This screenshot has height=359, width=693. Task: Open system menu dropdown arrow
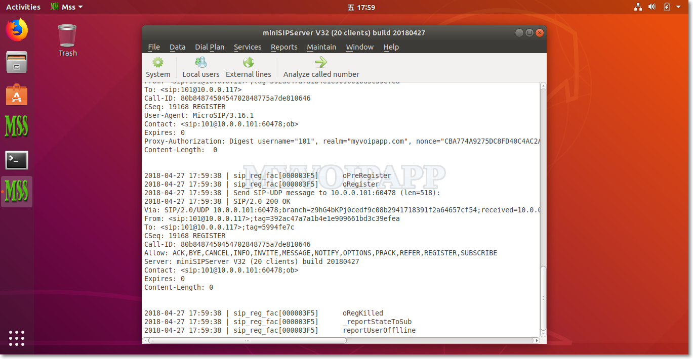click(678, 7)
